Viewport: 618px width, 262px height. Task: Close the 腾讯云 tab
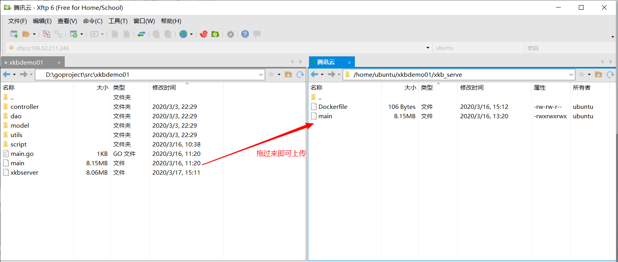(x=349, y=63)
